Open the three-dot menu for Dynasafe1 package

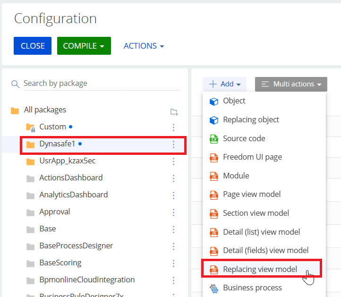(173, 144)
